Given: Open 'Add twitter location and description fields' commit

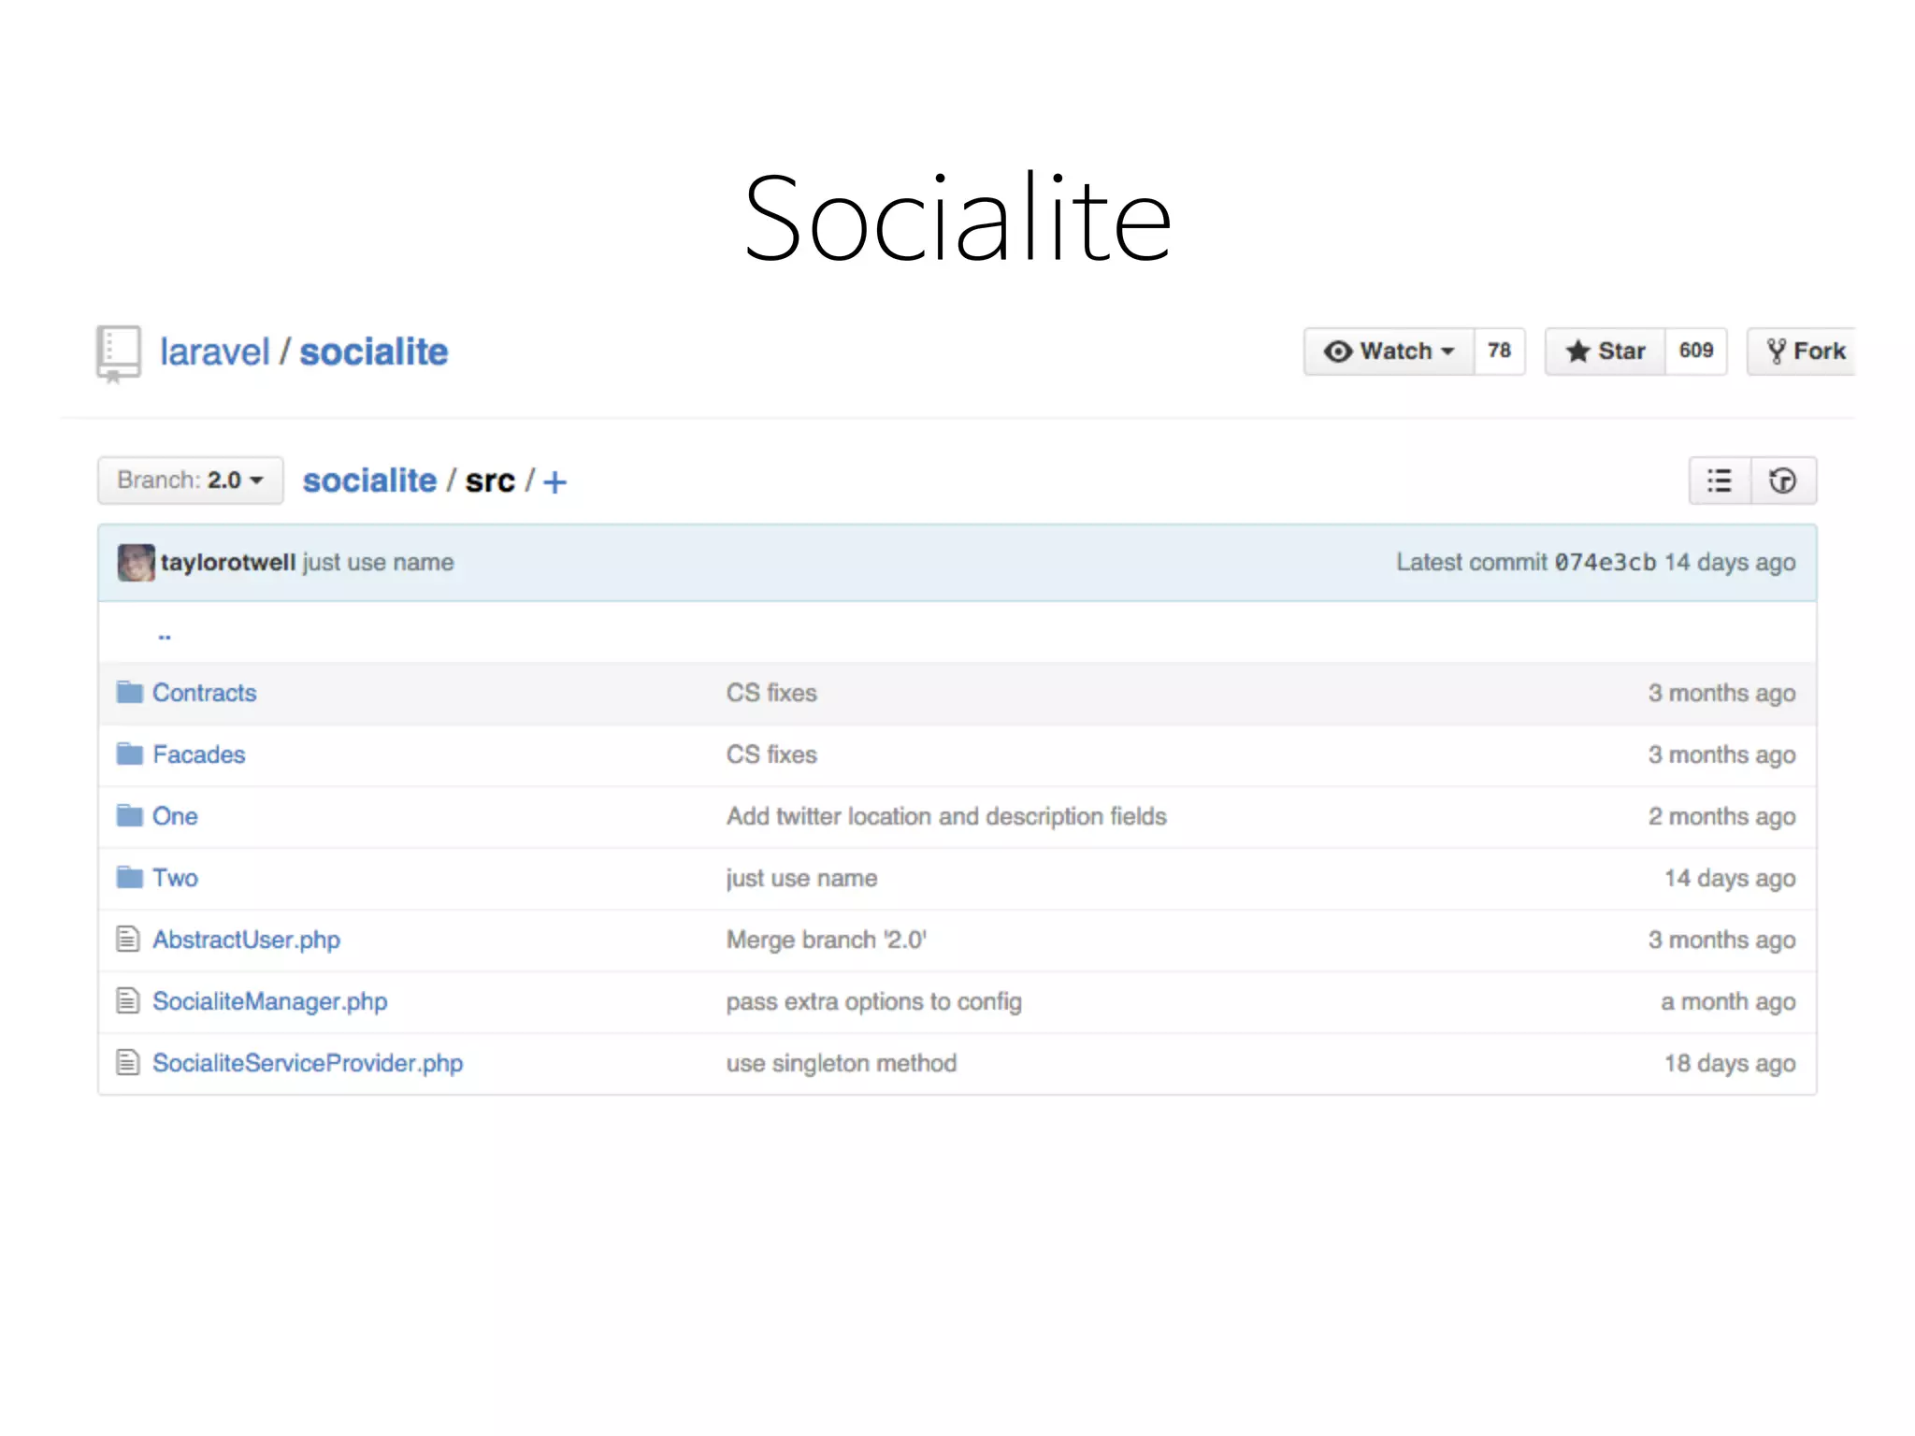Looking at the screenshot, I should [x=946, y=816].
